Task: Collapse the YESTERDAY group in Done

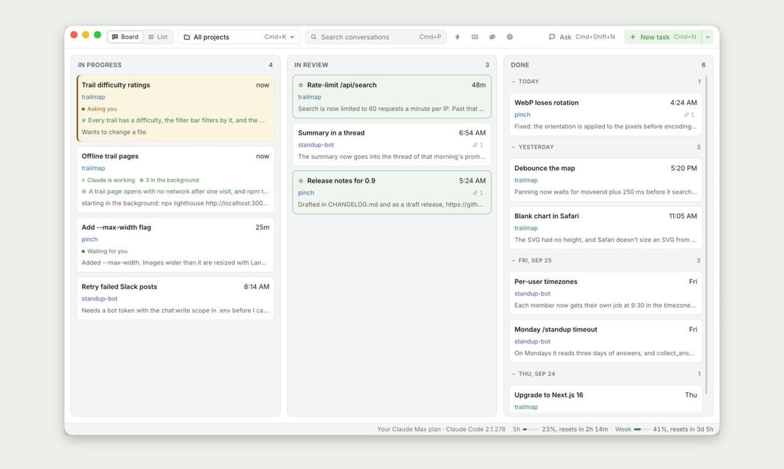Action: tap(514, 147)
